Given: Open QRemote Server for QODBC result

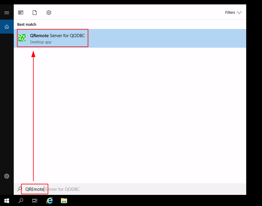Looking at the screenshot, I should point(130,38).
